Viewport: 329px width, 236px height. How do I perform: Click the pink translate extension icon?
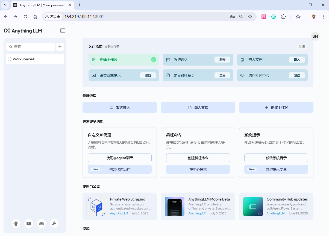point(264,17)
